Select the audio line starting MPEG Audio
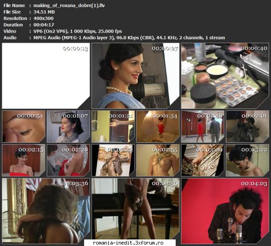Viewport: 271px width, 246px height. [x=129, y=38]
